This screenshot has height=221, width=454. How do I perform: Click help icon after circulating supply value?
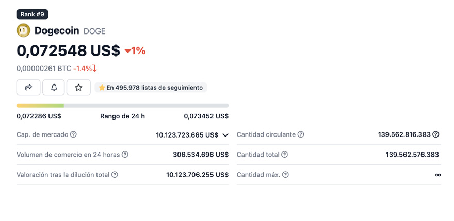[x=436, y=134]
